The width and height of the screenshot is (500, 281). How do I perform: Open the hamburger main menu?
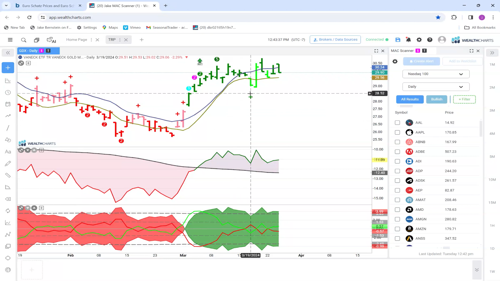click(10, 40)
